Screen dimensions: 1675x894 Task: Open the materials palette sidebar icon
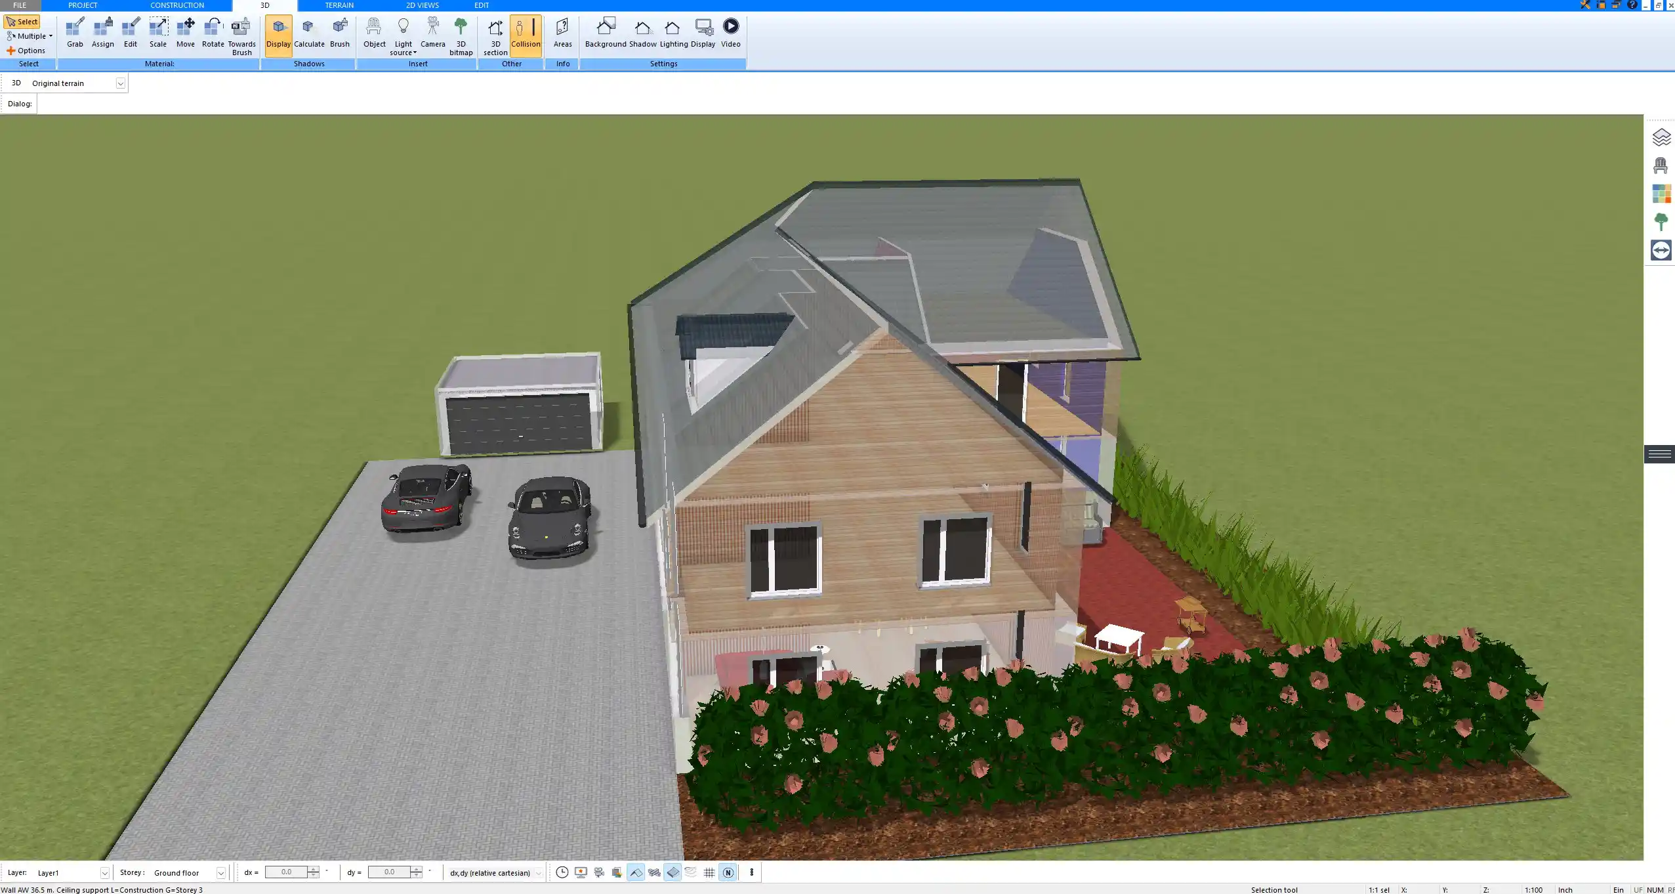pos(1661,194)
